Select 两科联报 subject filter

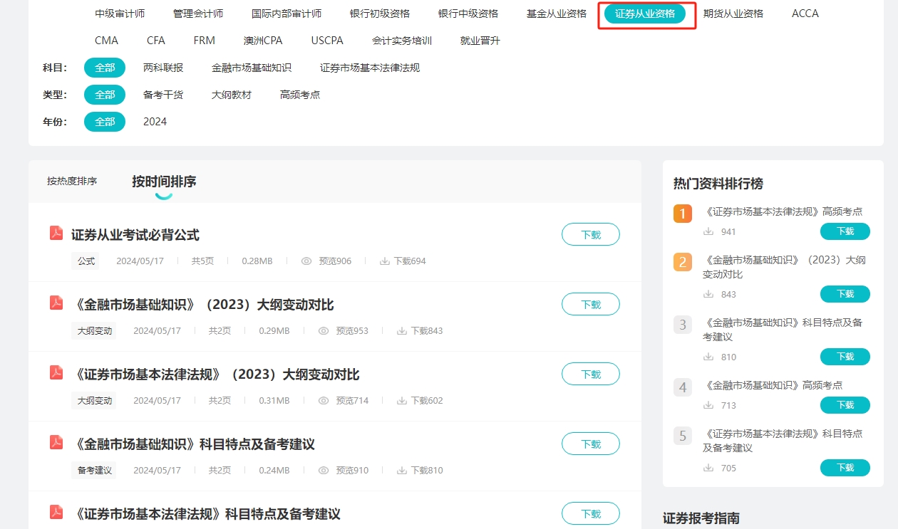click(x=163, y=68)
